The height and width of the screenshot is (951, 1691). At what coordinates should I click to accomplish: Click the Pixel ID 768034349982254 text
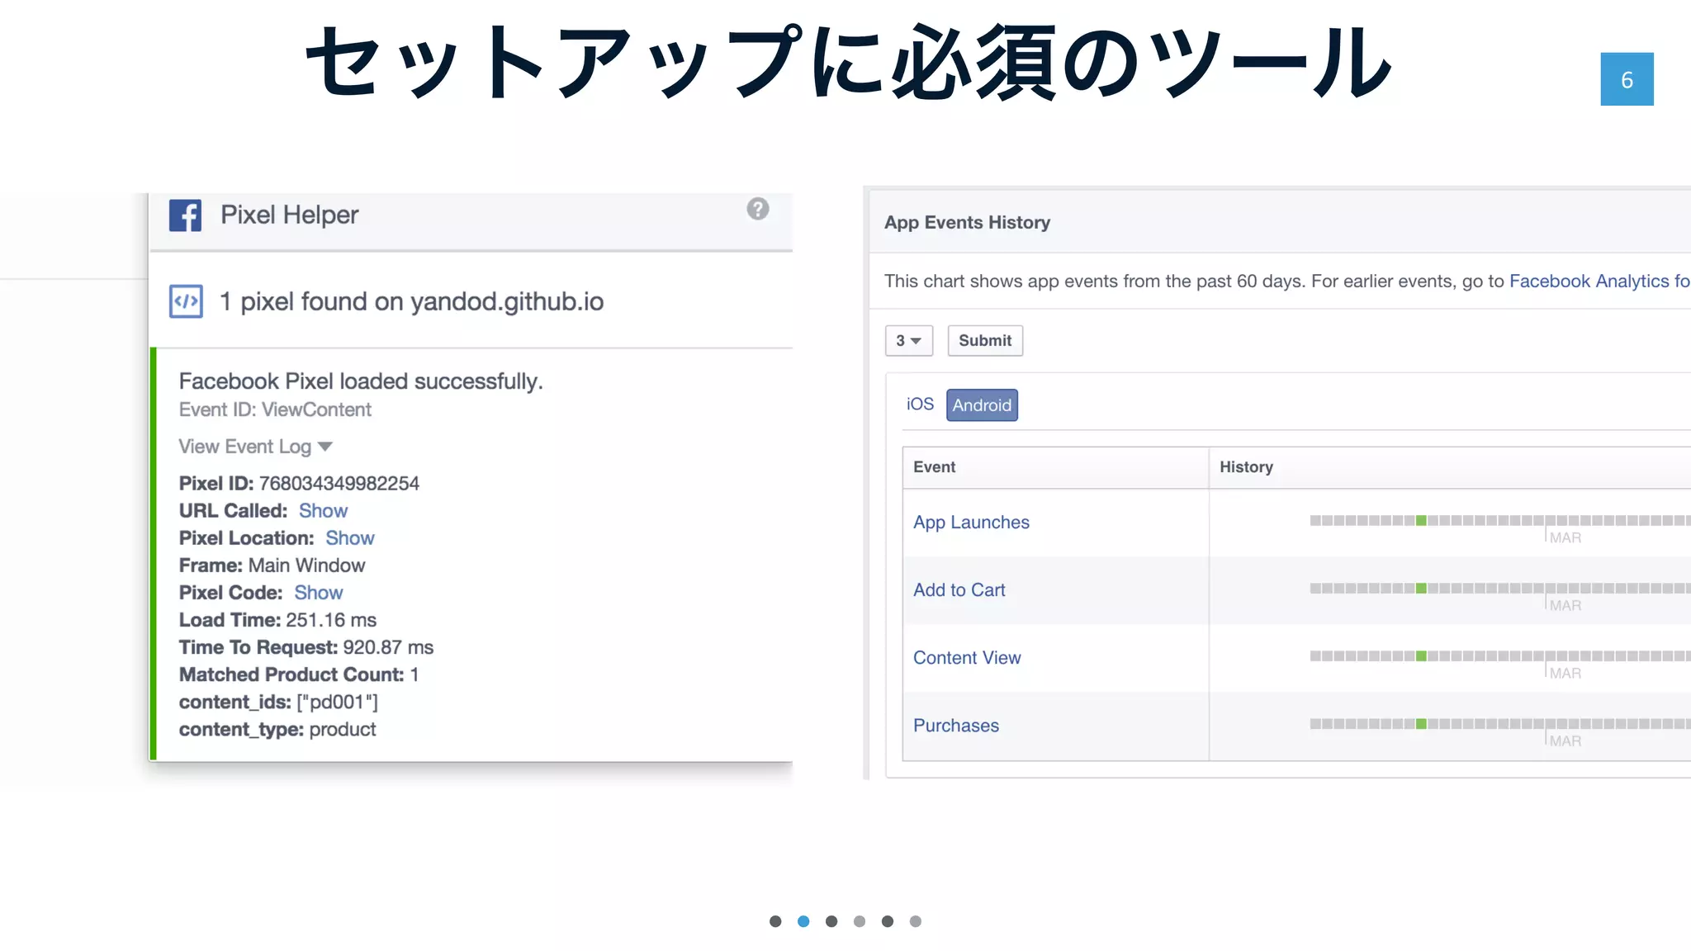299,484
